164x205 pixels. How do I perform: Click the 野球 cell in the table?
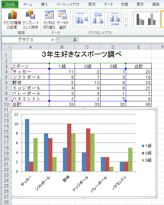tap(30, 82)
